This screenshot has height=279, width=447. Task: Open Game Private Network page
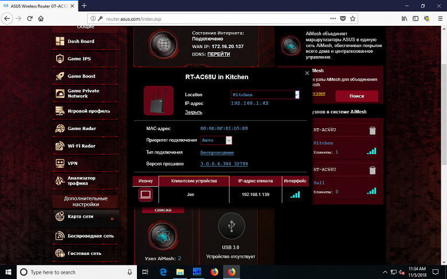(85, 93)
